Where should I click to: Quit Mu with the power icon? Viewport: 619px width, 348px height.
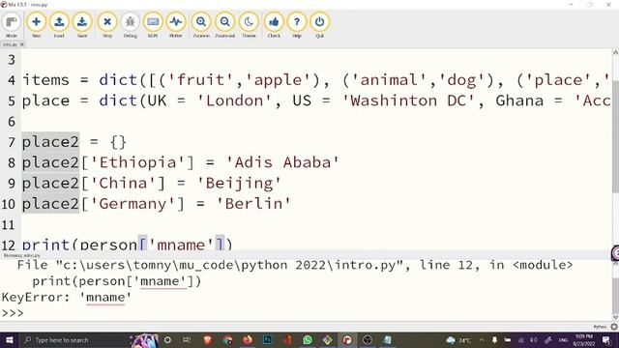(320, 24)
